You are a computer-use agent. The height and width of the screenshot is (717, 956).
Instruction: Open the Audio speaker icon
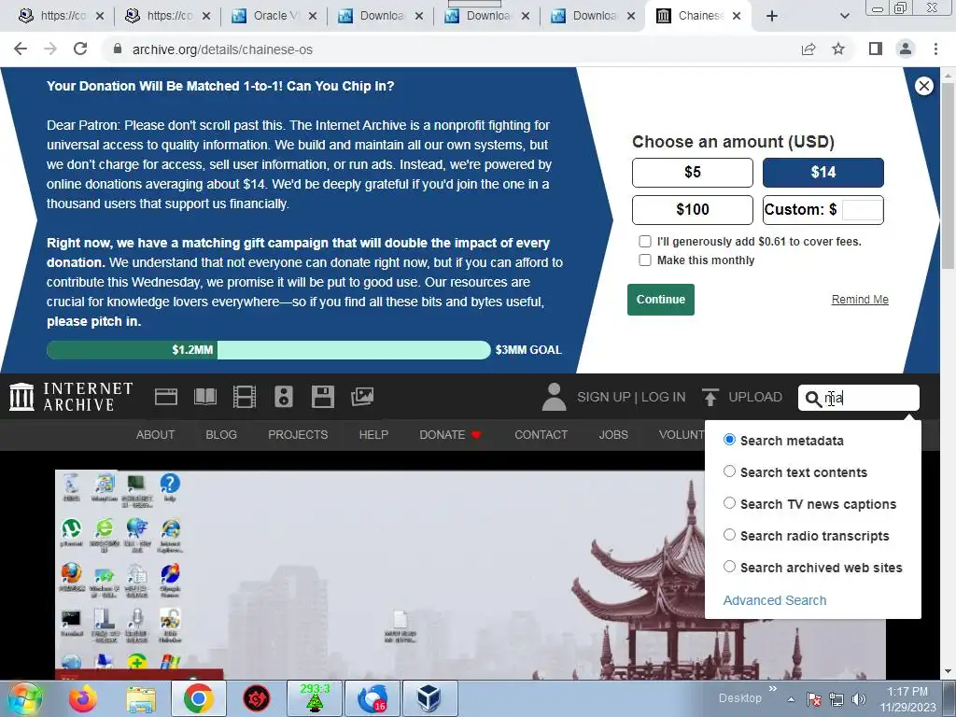(284, 397)
